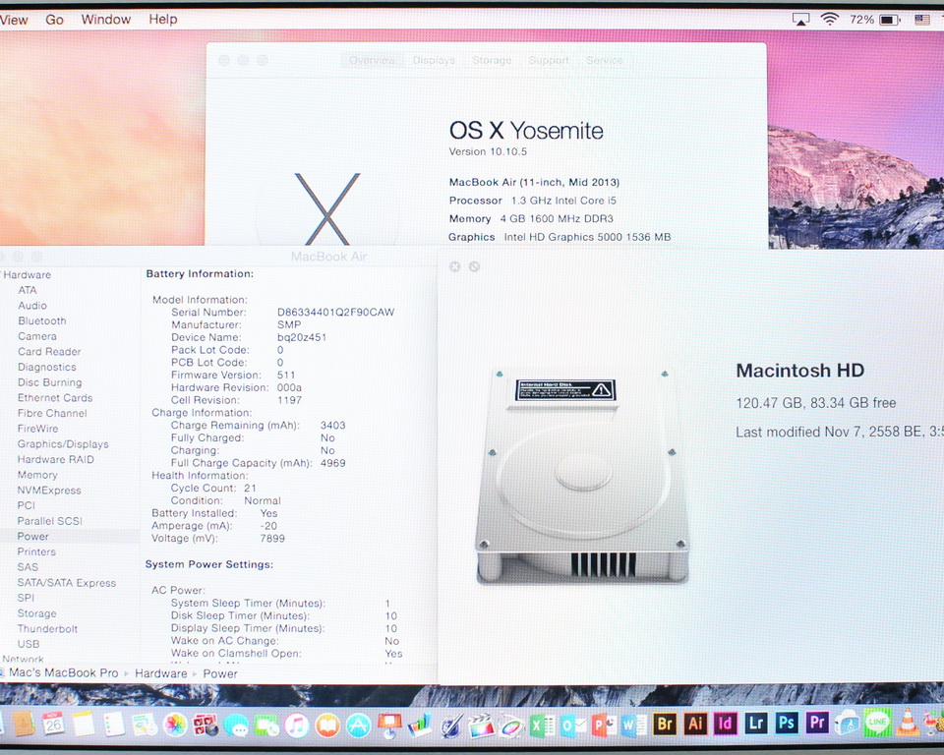
Task: Launch Final Cut Pro from the Dock
Action: (481, 725)
